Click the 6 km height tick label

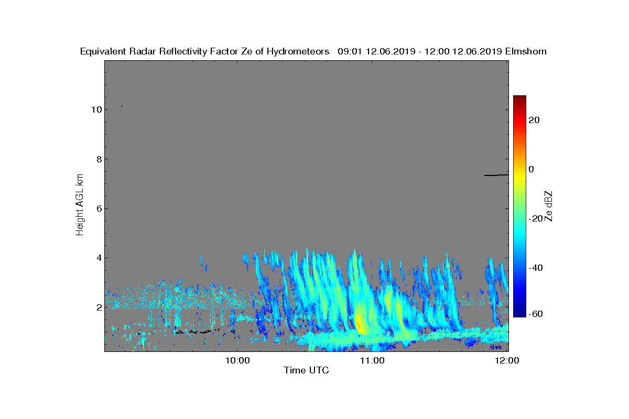pyautogui.click(x=98, y=208)
